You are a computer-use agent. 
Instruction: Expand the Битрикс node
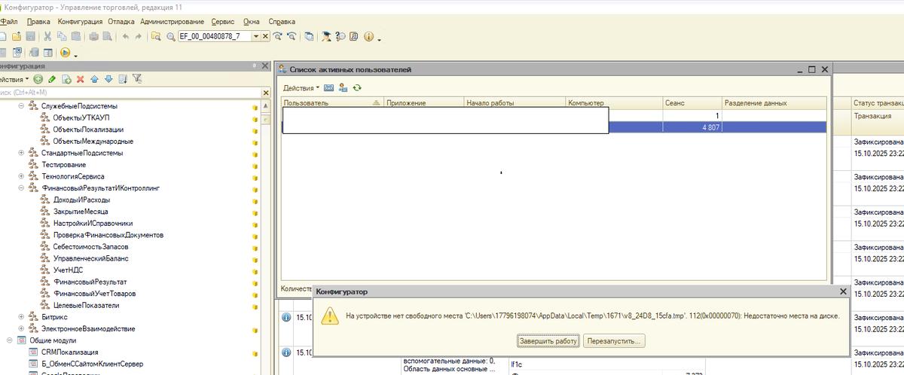coord(21,317)
